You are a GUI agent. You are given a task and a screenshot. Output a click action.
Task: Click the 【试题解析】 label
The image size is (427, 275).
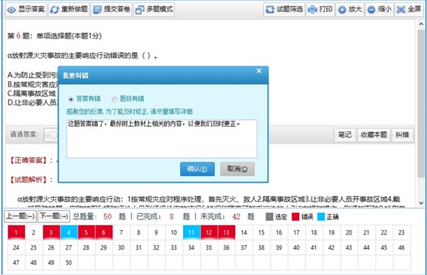[x=28, y=180]
